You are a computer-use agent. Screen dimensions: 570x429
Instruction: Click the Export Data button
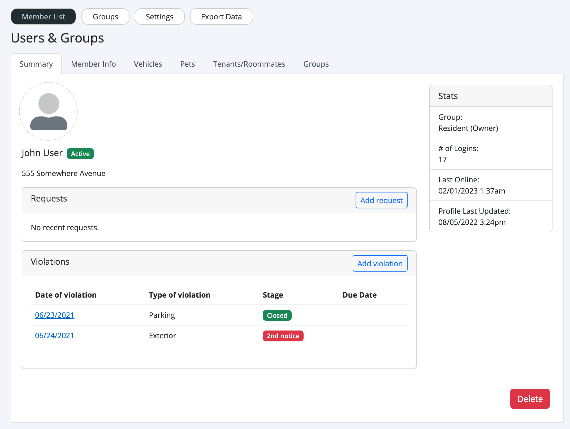pos(221,16)
